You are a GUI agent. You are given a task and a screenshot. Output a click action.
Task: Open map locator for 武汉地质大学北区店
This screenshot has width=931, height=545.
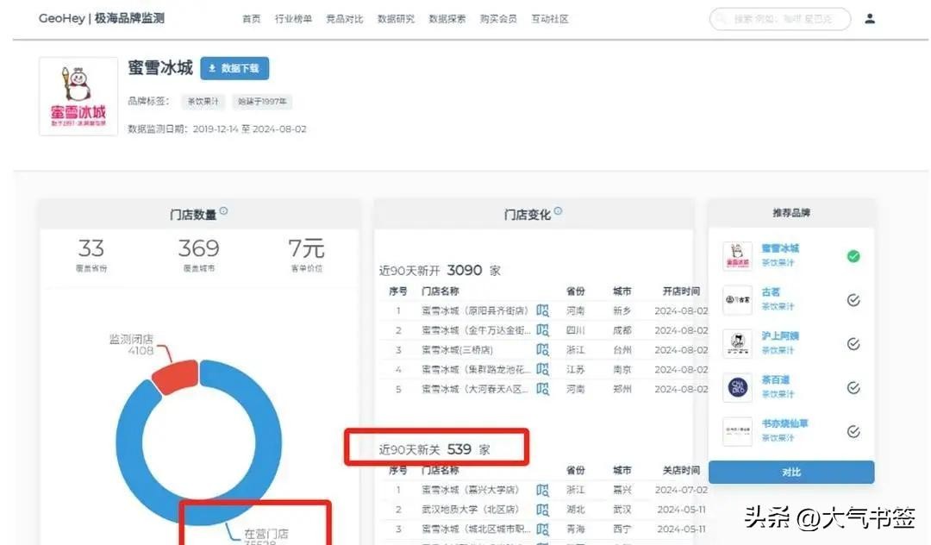click(x=542, y=510)
